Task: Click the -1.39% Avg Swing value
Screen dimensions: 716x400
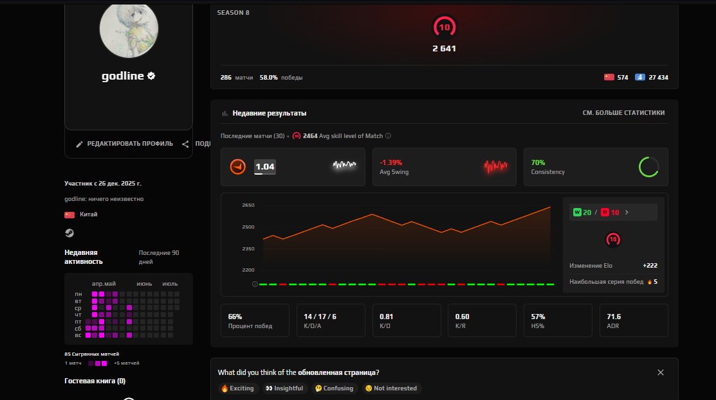Action: click(391, 162)
